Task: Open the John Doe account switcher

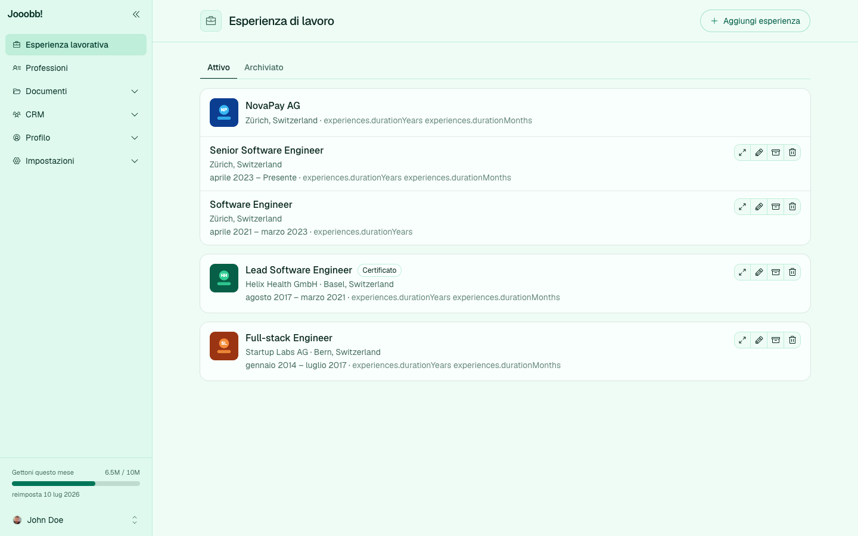Action: coord(76,520)
